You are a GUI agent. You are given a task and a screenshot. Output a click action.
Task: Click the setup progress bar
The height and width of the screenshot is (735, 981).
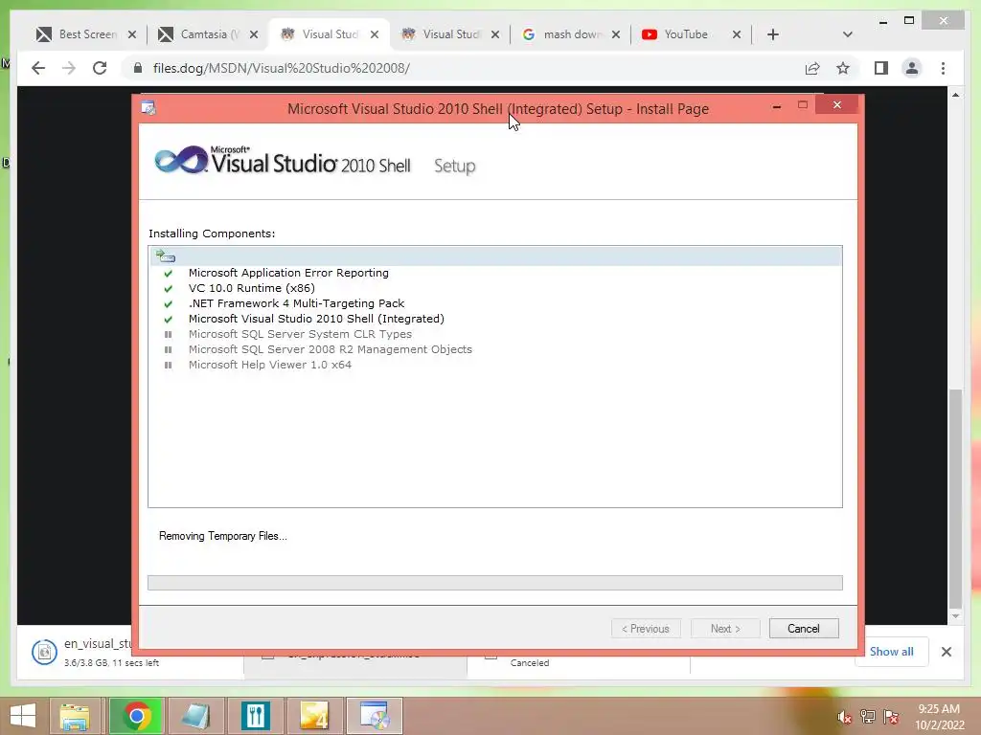495,583
